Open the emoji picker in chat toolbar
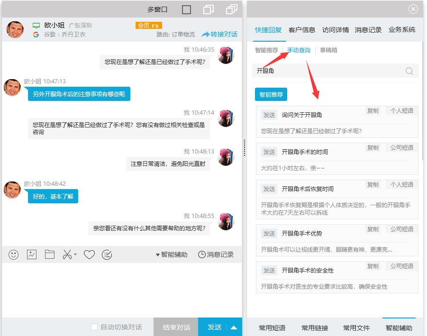Screen dimensions: 427x336 click(x=14, y=254)
